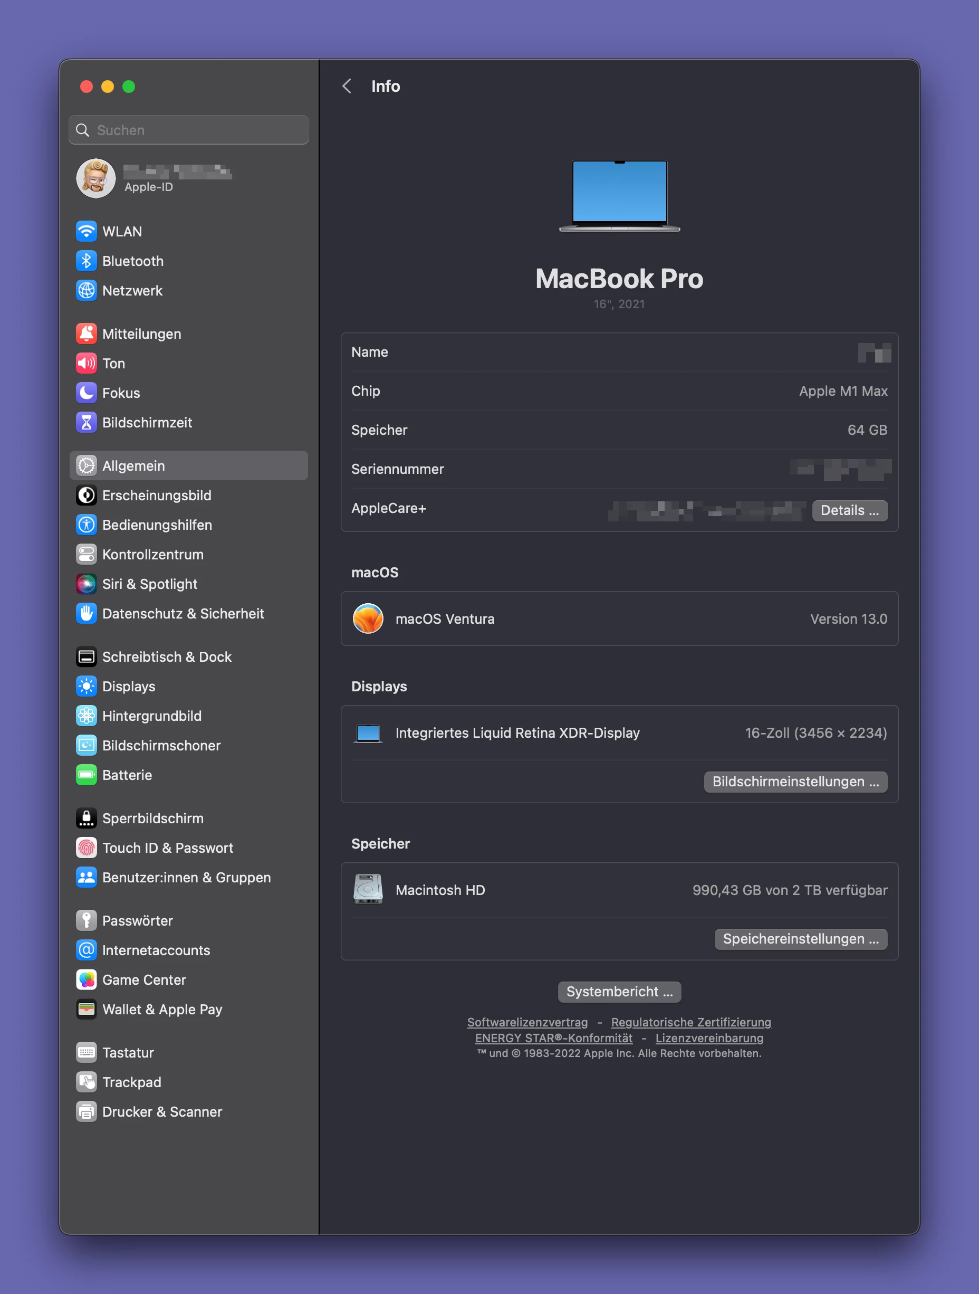Click '990,43 GB von 2 TB verfügbar'

click(x=790, y=890)
